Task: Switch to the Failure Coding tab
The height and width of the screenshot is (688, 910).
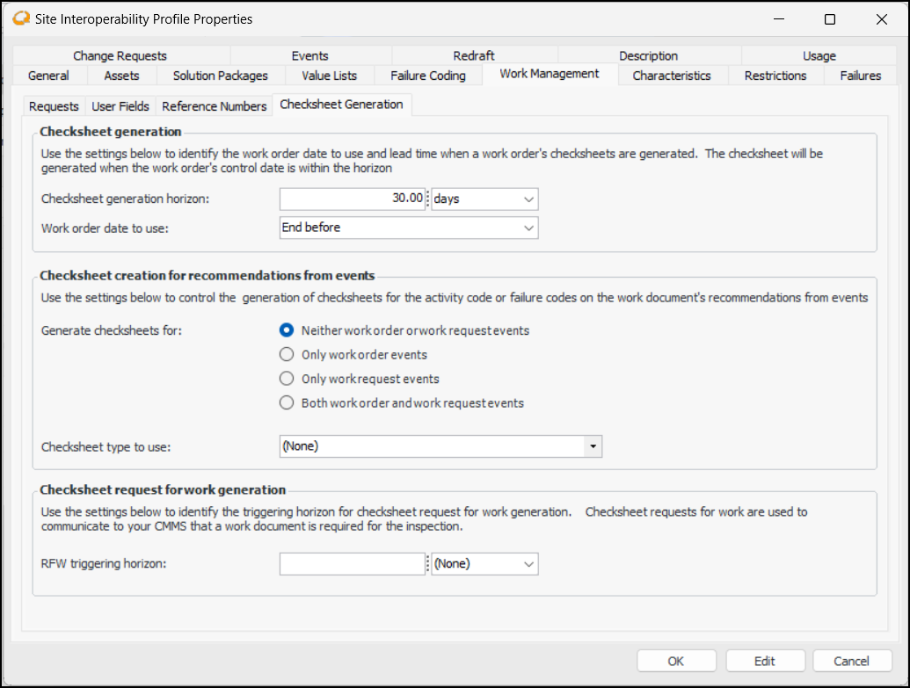Action: [x=428, y=76]
